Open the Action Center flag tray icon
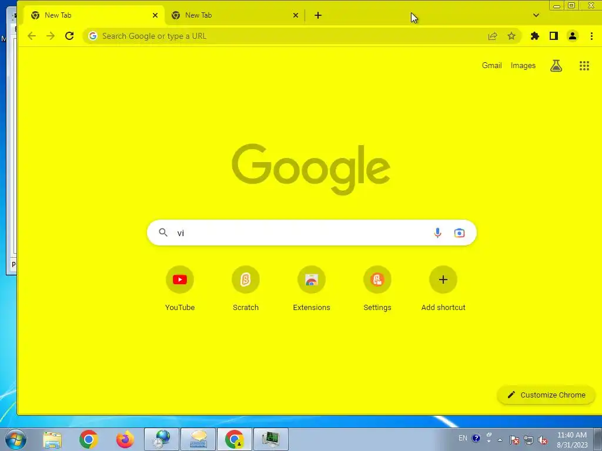This screenshot has height=451, width=602. tap(514, 440)
